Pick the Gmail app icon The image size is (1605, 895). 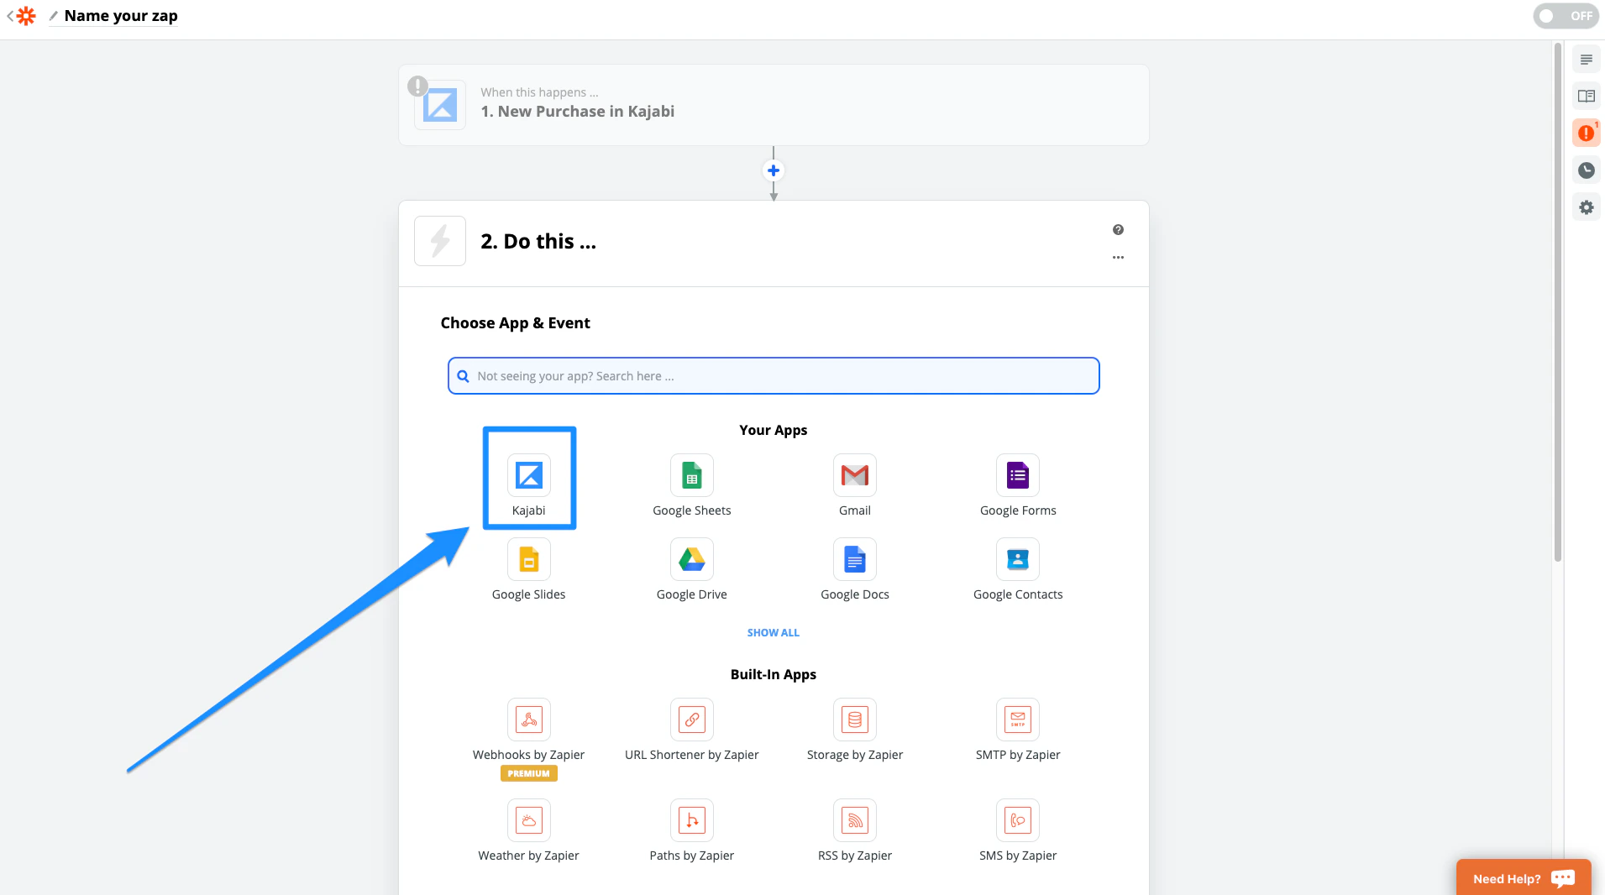(855, 475)
